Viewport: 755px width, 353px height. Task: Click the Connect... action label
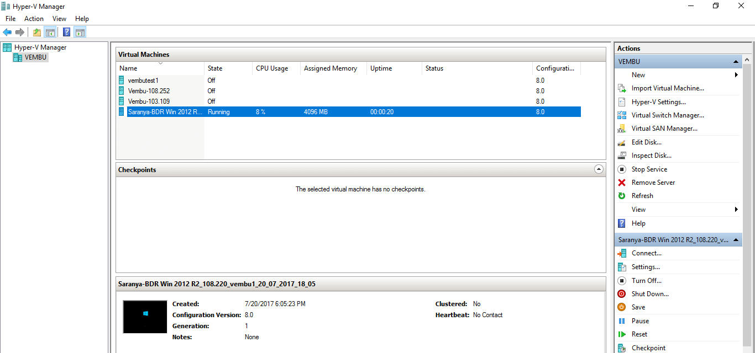coord(647,253)
